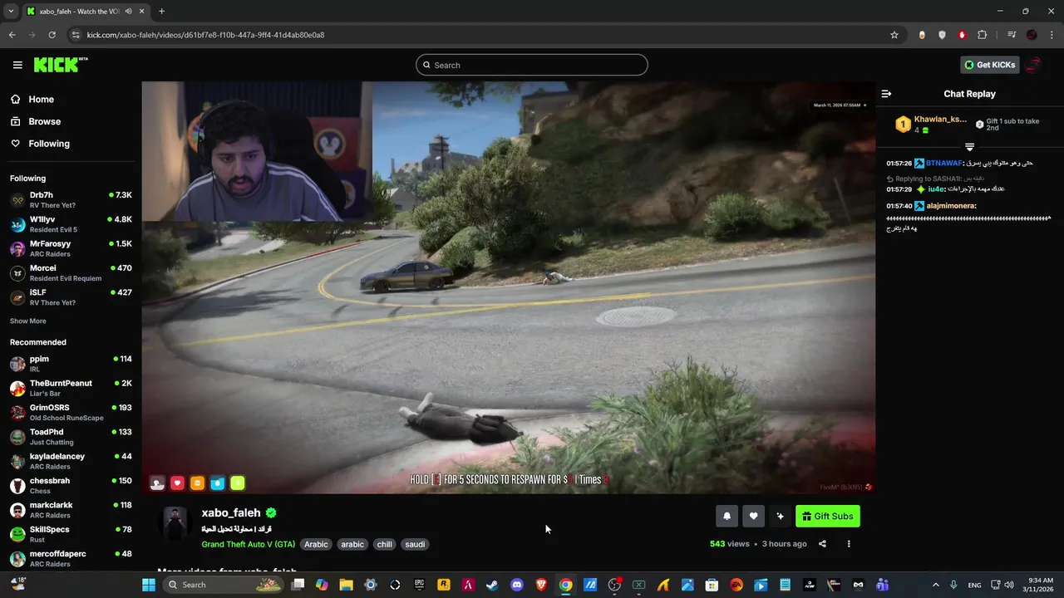This screenshot has height=598, width=1064.
Task: Expand the chat leaderboard chevron
Action: 969,147
